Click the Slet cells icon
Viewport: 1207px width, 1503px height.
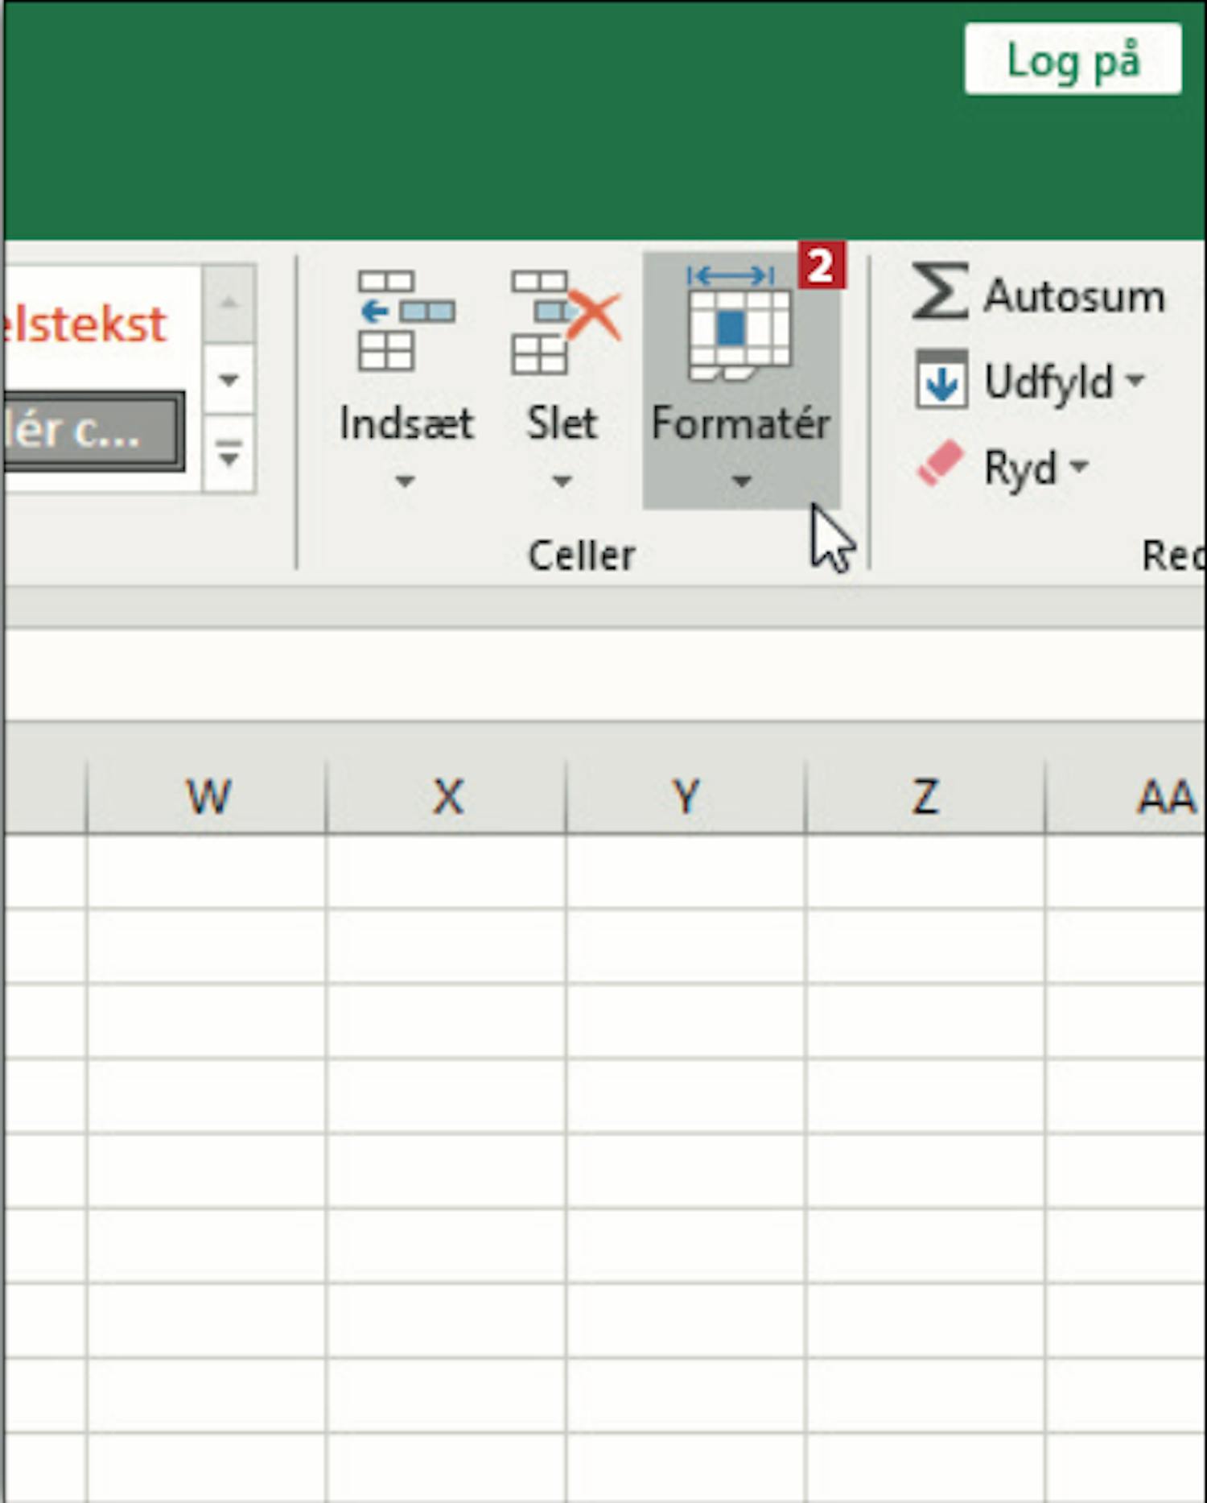563,321
